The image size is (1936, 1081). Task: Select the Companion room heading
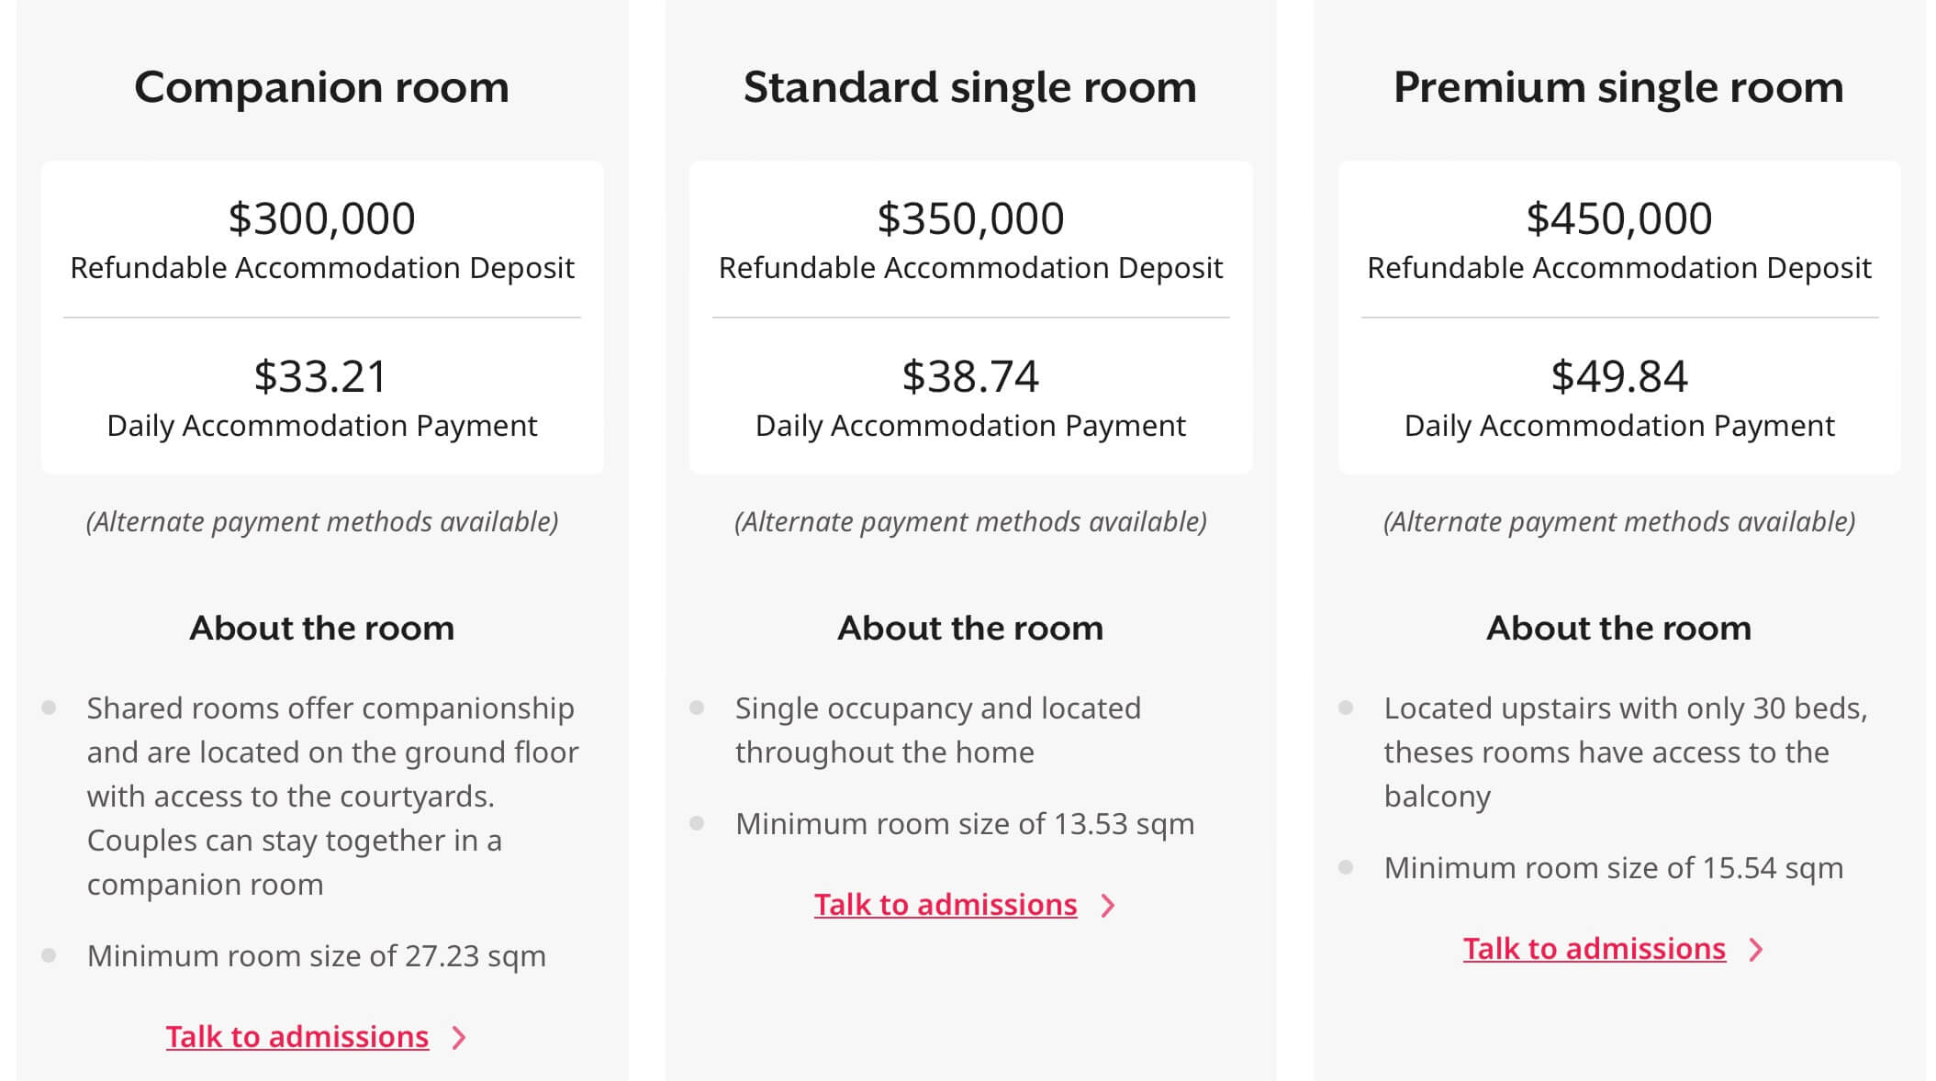[321, 87]
